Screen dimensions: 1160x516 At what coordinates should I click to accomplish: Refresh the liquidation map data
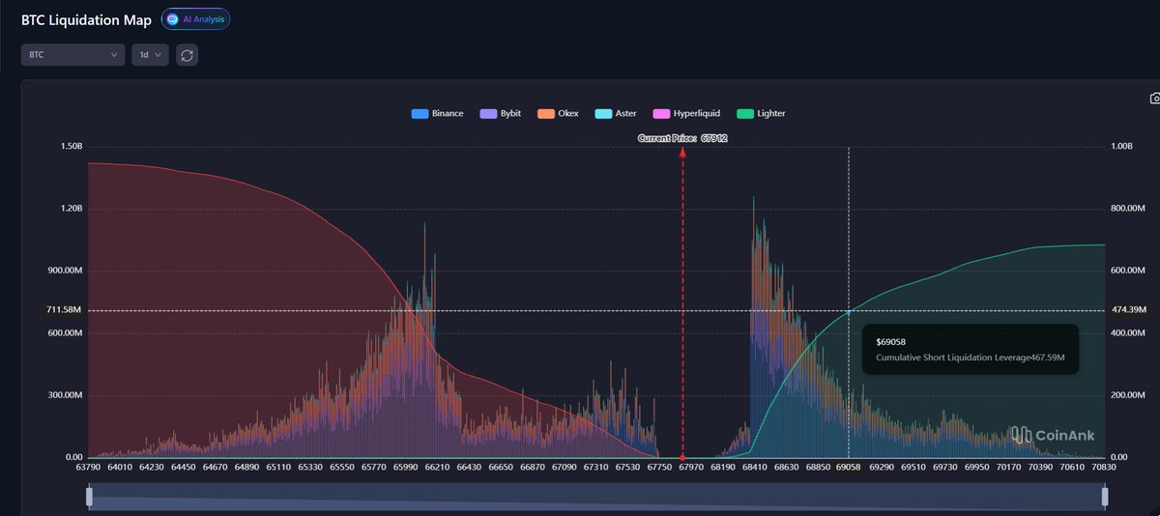pos(188,55)
